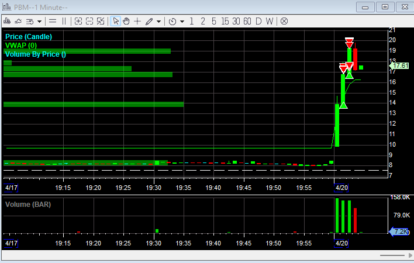Click the zoom out minus icon
This screenshot has height=263, width=414.
coord(89,21)
